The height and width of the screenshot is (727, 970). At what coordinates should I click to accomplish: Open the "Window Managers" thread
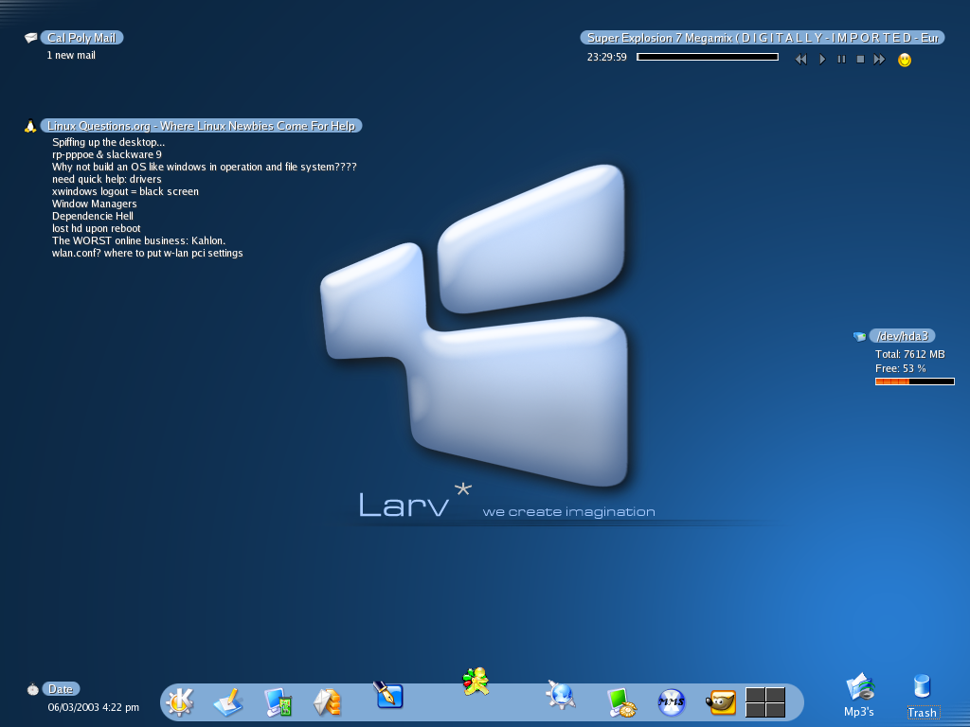94,204
